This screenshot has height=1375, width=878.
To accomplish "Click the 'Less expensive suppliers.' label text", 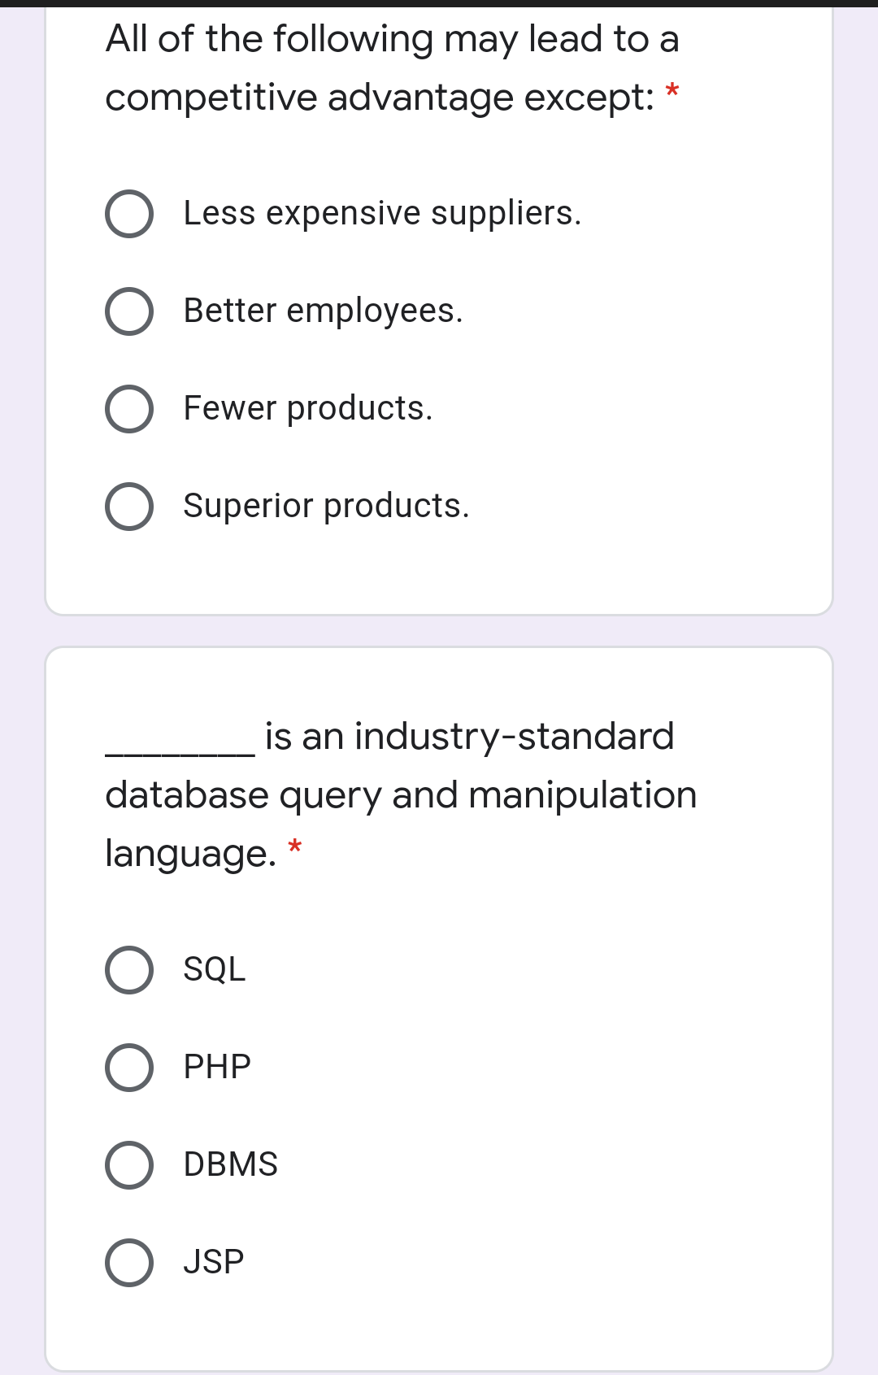I will pos(382,214).
